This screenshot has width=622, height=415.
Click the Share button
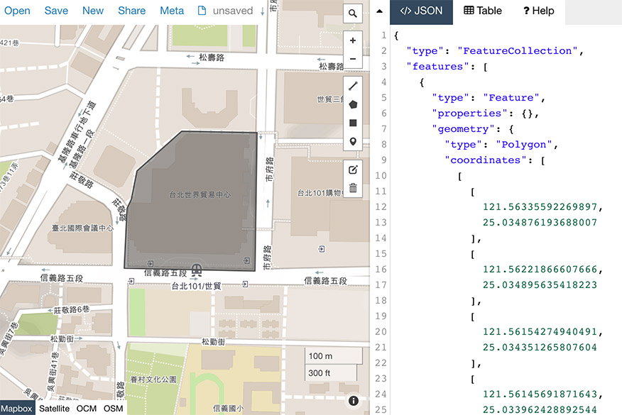[131, 11]
